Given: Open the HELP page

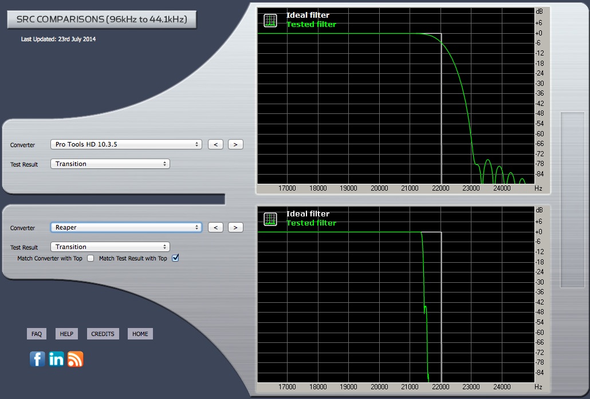Looking at the screenshot, I should pos(66,334).
